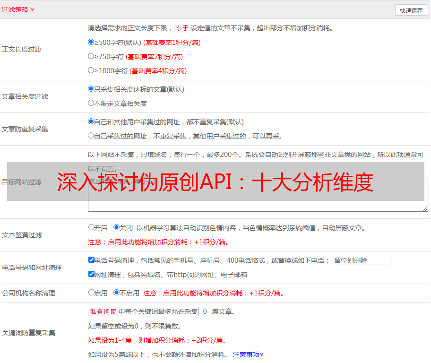The height and width of the screenshot is (363, 431).
Task: Collapse the 过滤策略 section chevron
Action: [x=32, y=9]
